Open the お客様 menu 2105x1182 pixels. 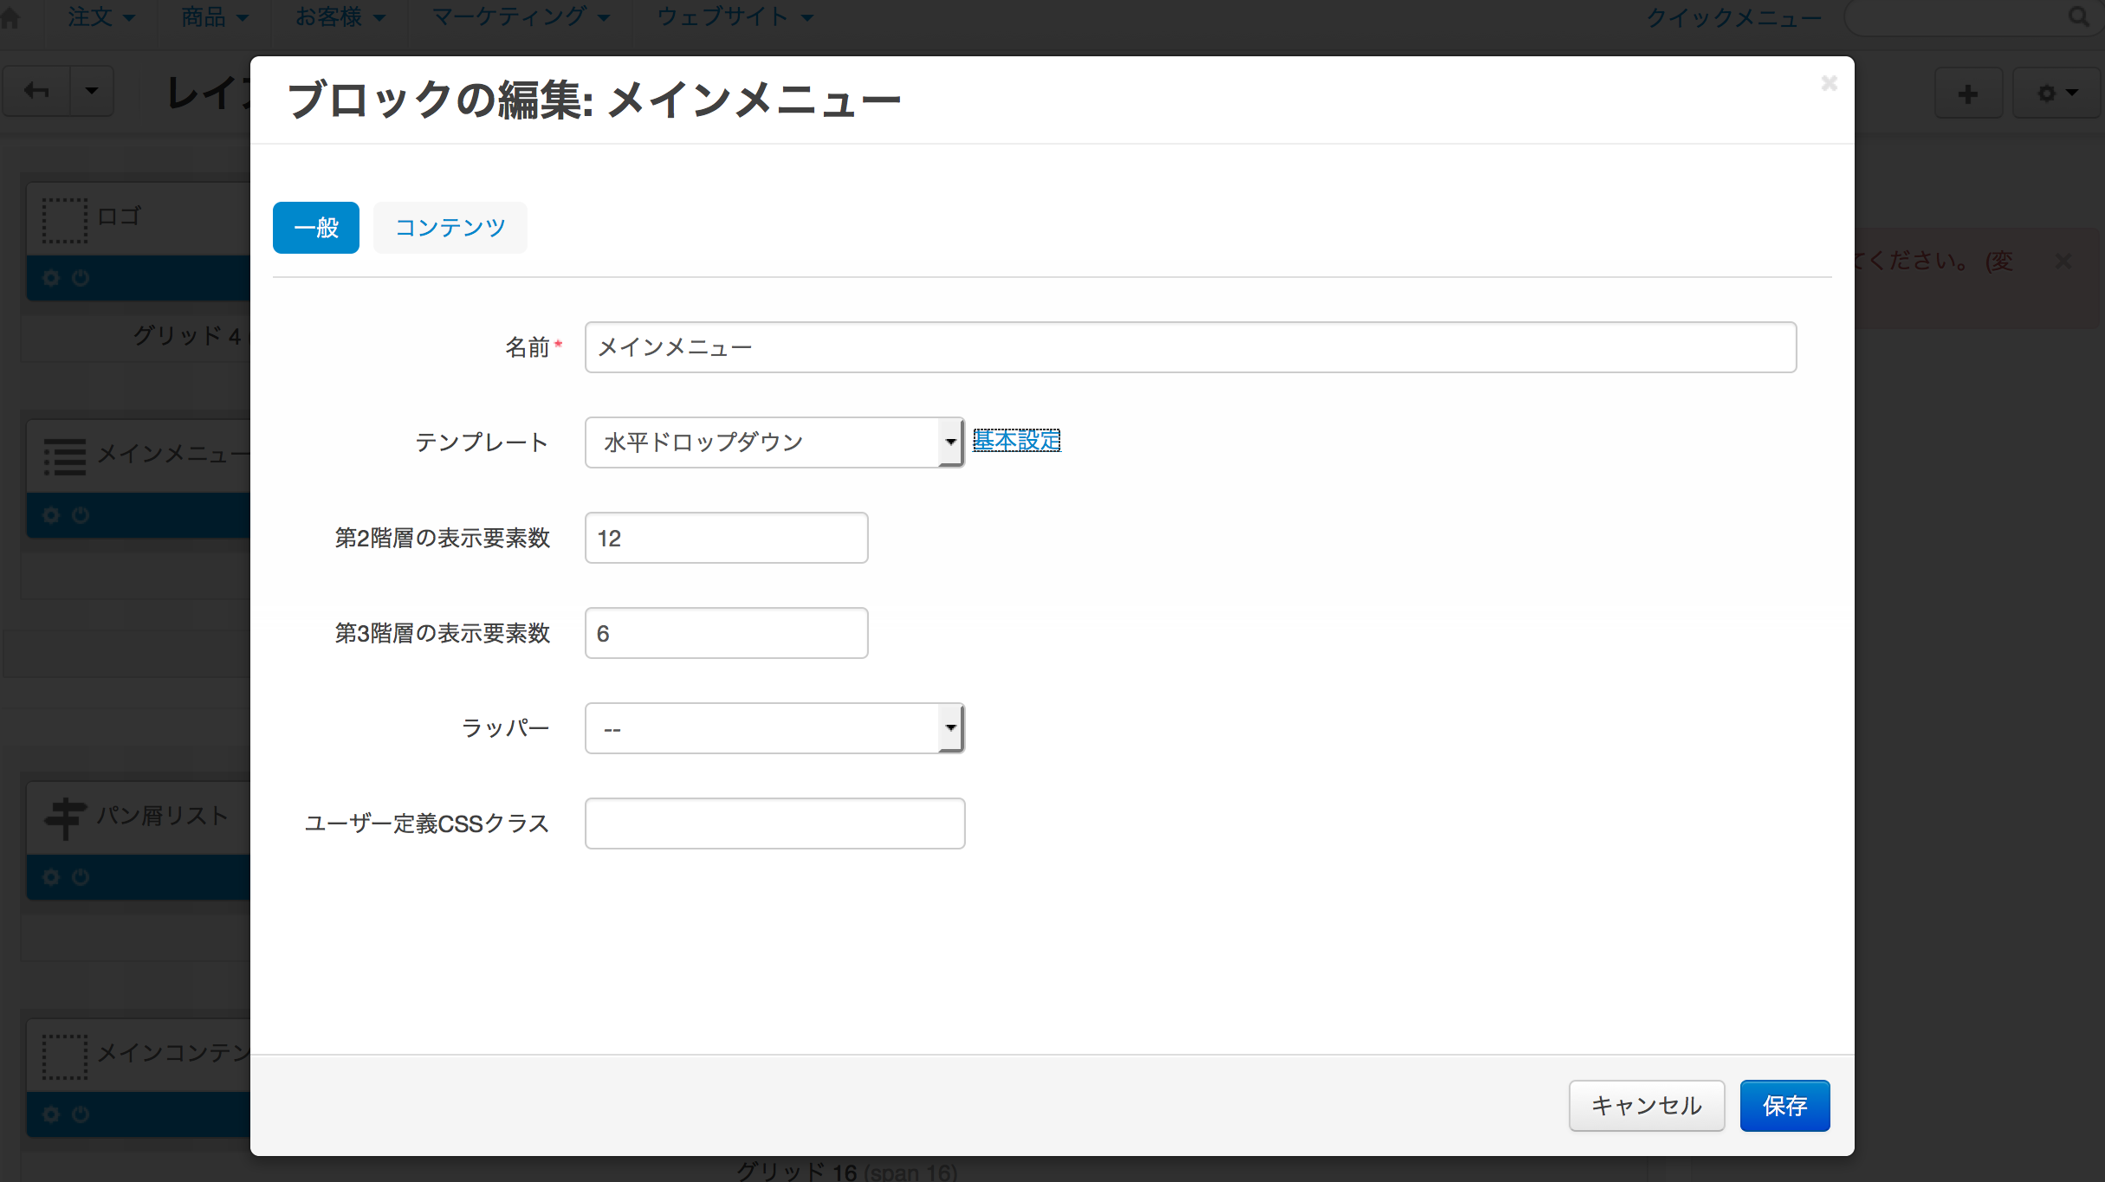pos(340,17)
